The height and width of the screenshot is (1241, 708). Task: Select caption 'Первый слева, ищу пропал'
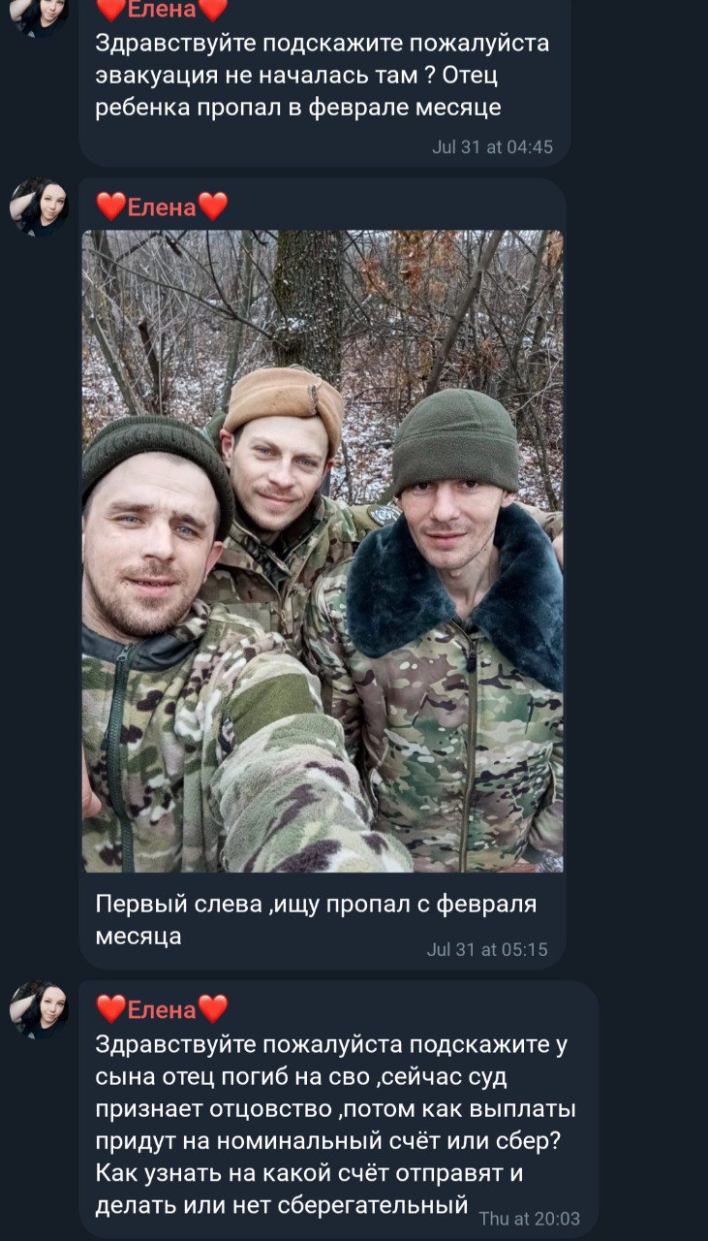tap(316, 920)
